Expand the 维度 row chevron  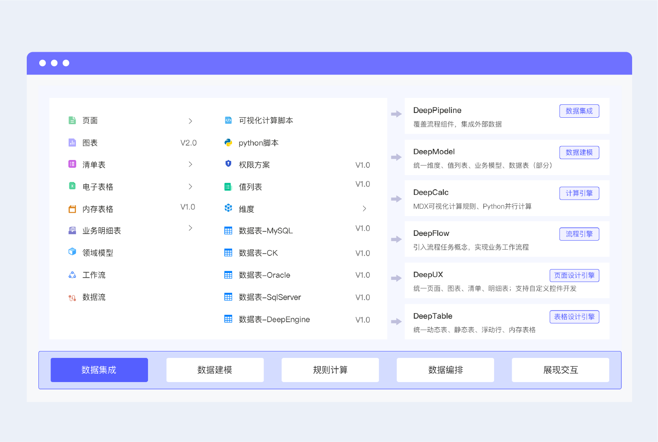pyautogui.click(x=364, y=208)
